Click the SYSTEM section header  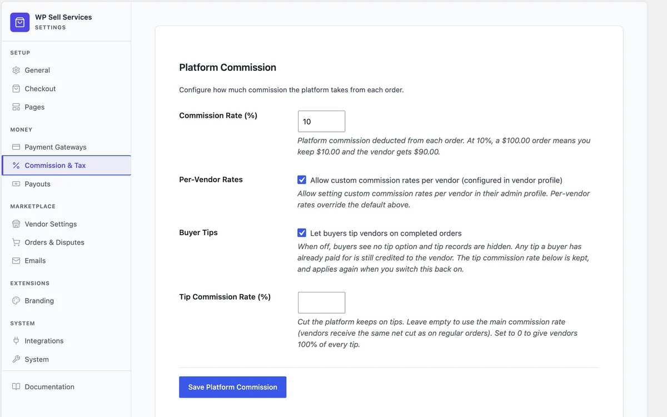[x=22, y=323]
